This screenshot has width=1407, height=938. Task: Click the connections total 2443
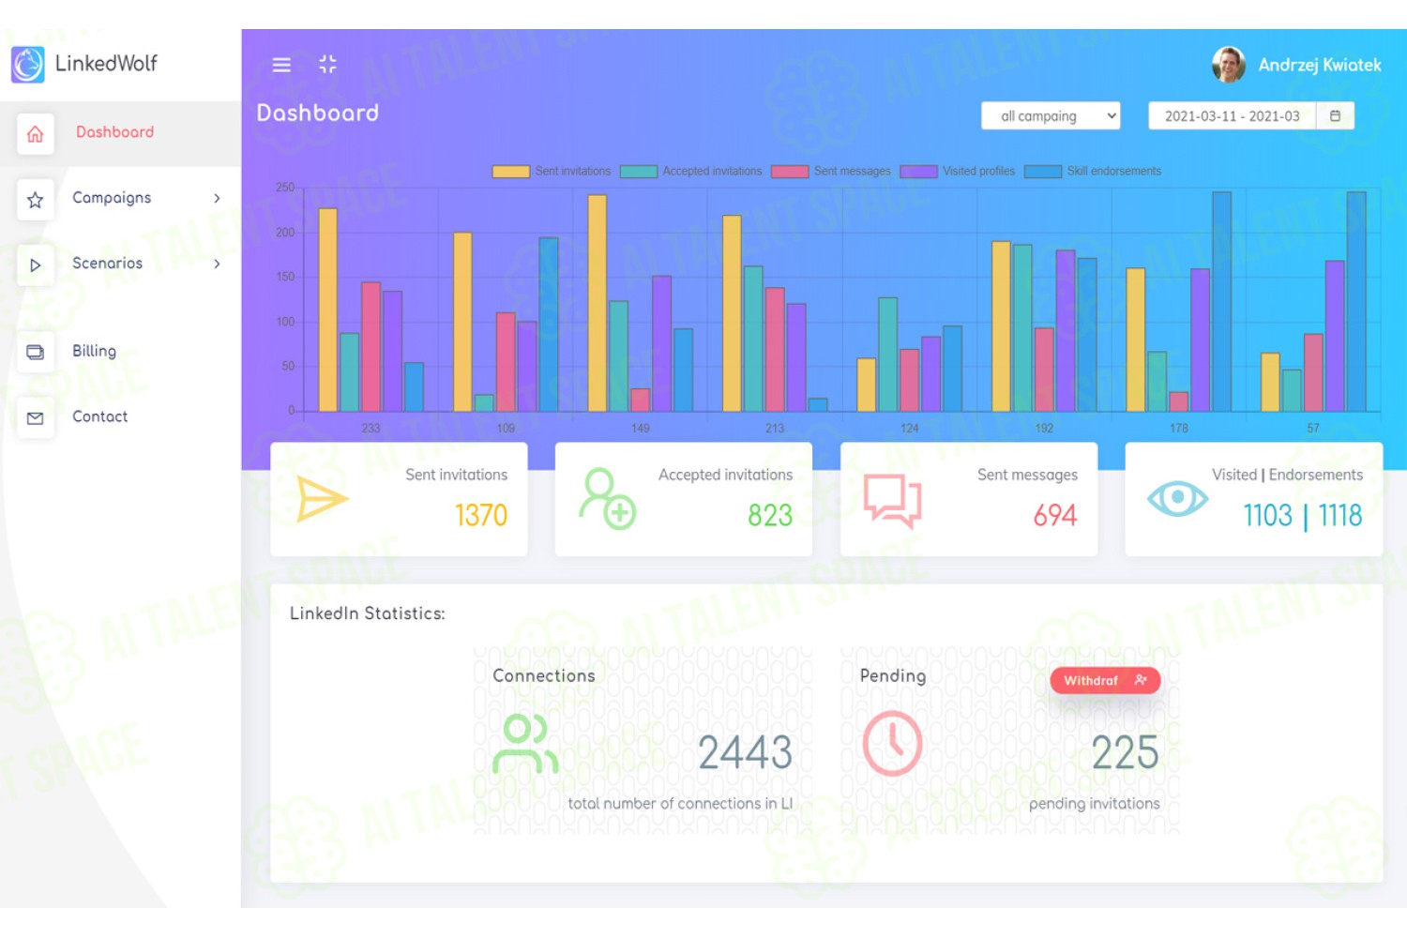(x=746, y=752)
